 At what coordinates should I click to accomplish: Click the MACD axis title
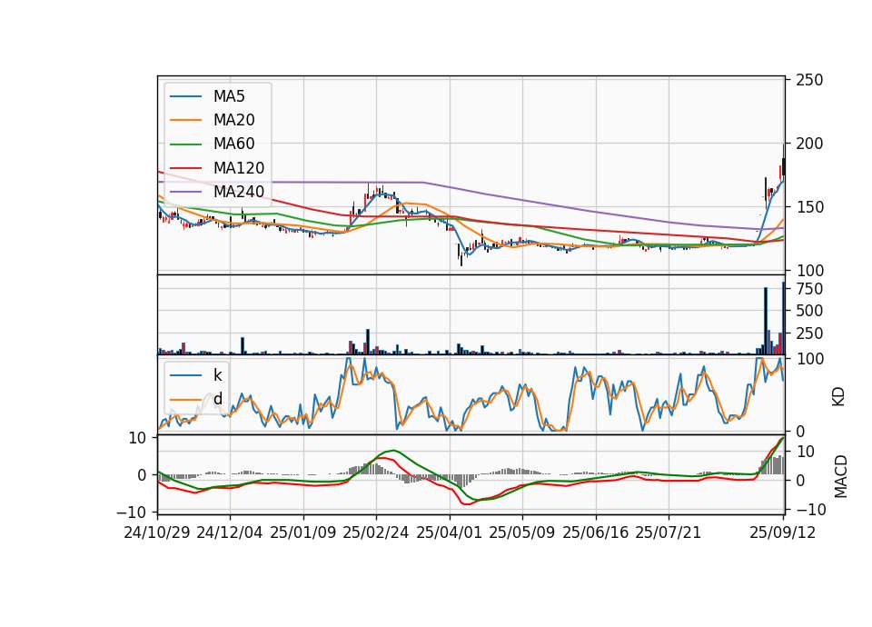(x=841, y=477)
